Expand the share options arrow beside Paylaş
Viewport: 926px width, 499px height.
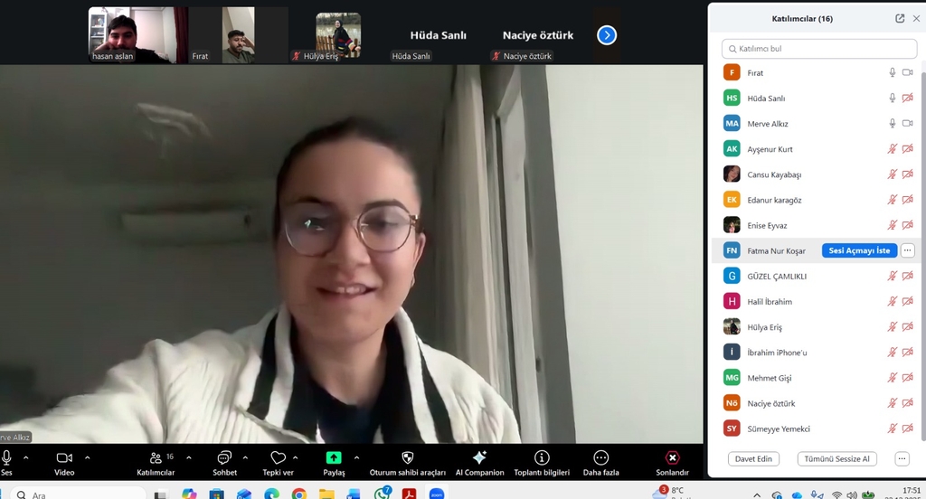coord(356,457)
